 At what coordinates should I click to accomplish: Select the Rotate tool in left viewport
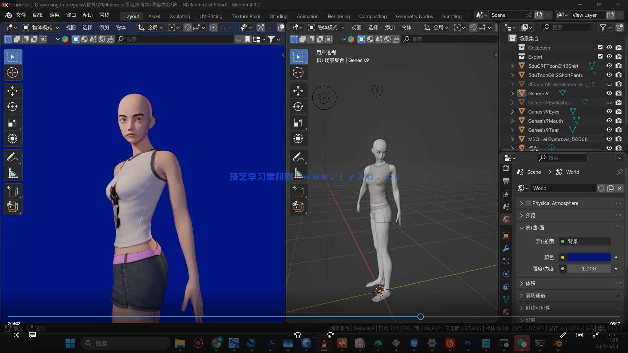coord(12,107)
